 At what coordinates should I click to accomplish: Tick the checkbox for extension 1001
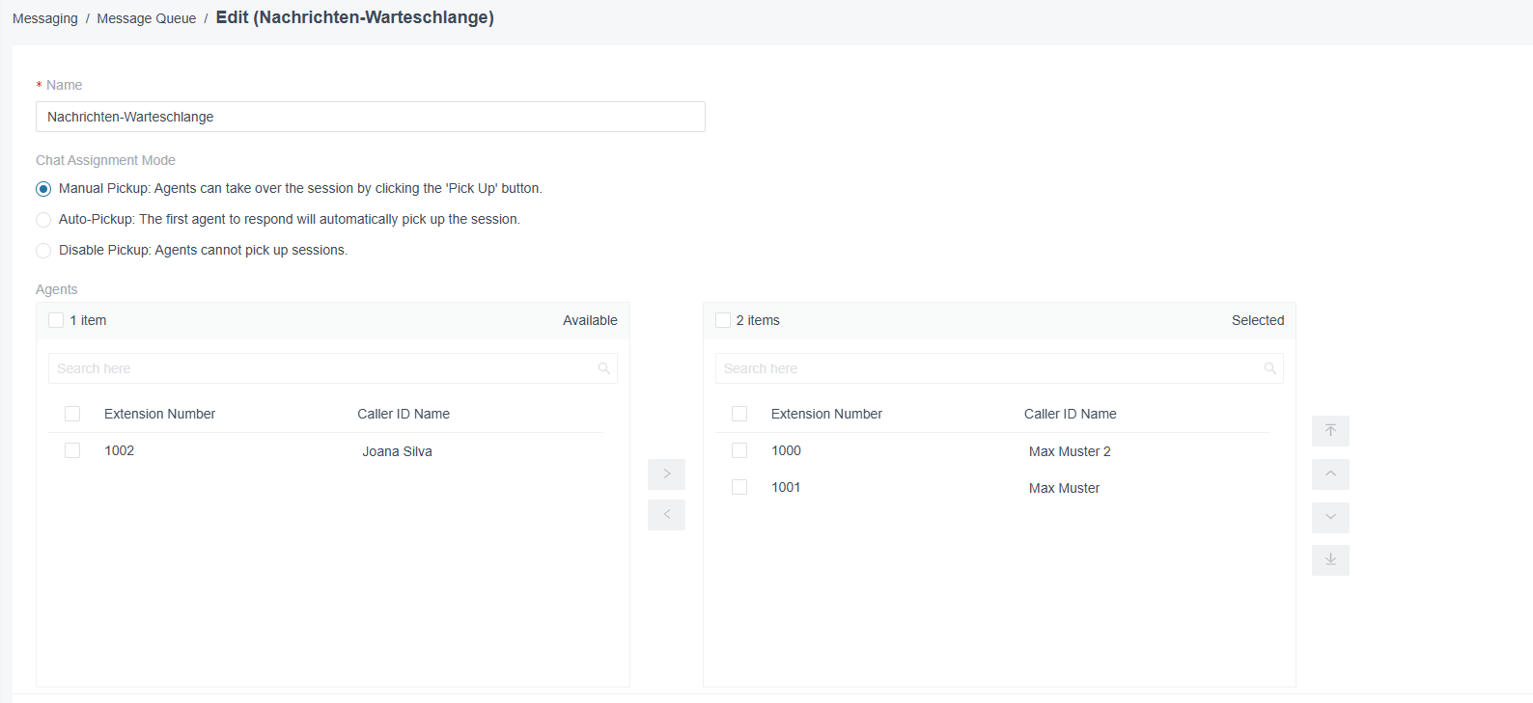(x=739, y=487)
